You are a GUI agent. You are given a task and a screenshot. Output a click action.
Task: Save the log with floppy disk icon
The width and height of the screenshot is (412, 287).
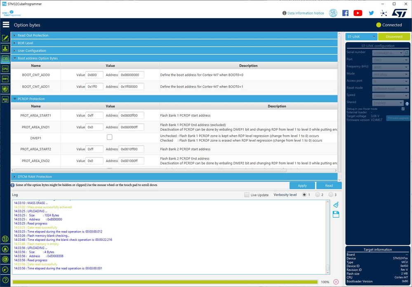[336, 214]
